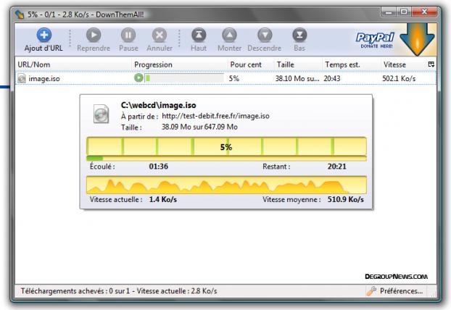Click the yellow speed history graph
Image resolution: width=451 pixels, height=310 pixels.
click(226, 185)
